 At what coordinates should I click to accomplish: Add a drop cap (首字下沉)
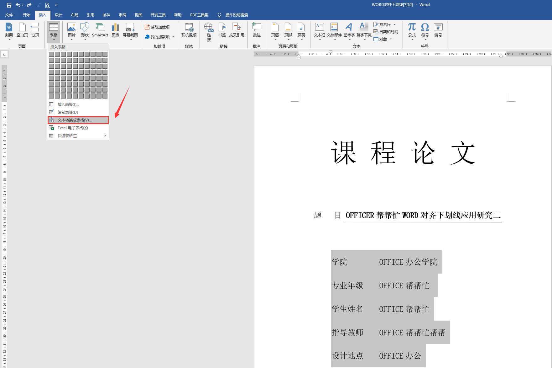click(x=364, y=31)
